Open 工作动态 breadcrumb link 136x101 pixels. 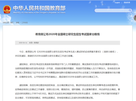point(24,23)
